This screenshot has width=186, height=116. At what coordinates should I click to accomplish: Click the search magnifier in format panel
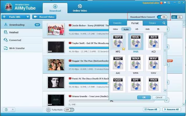point(164,23)
